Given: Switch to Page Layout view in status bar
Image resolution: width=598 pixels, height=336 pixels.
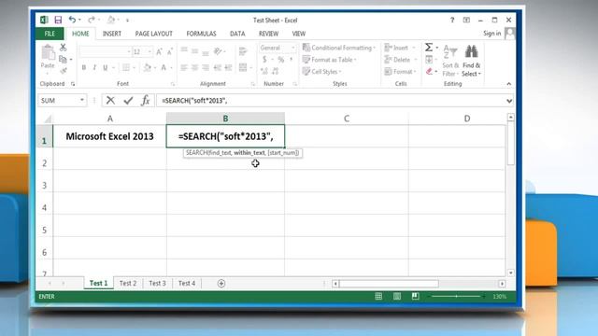Looking at the screenshot, I should coord(396,297).
